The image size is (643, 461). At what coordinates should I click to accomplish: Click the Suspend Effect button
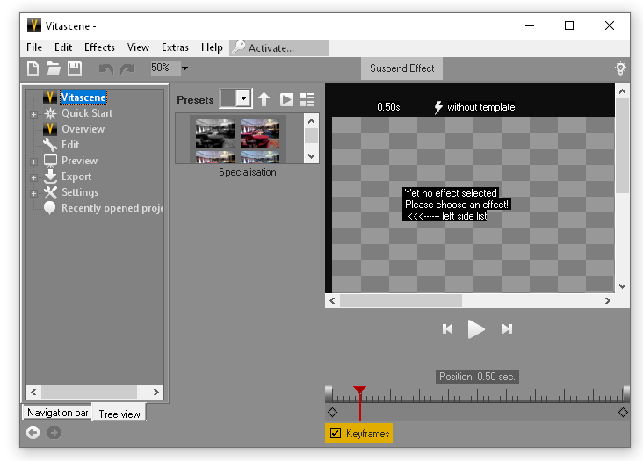402,68
